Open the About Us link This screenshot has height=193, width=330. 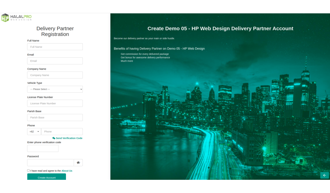point(67,171)
